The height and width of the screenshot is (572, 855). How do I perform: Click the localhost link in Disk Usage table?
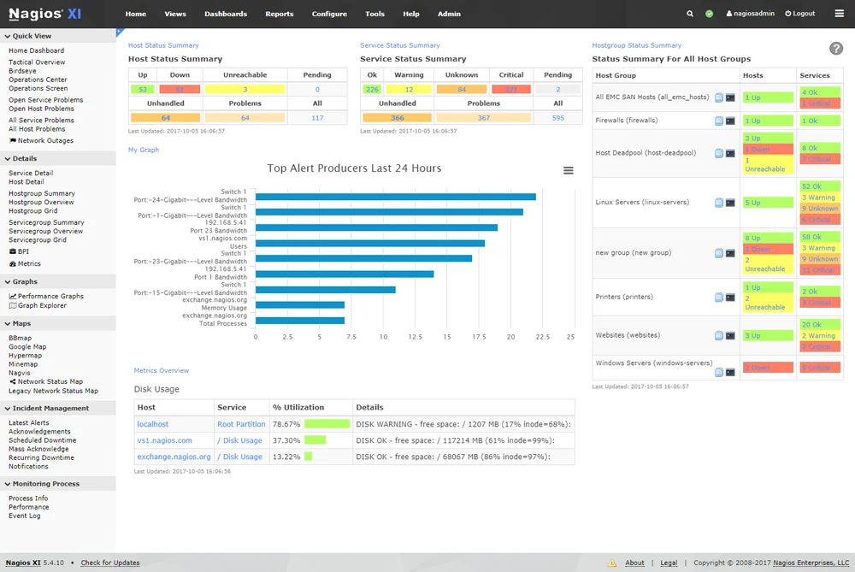pyautogui.click(x=152, y=423)
